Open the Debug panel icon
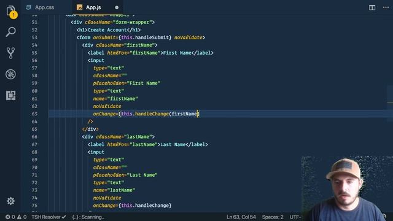The height and width of the screenshot is (221, 393). coord(10,74)
